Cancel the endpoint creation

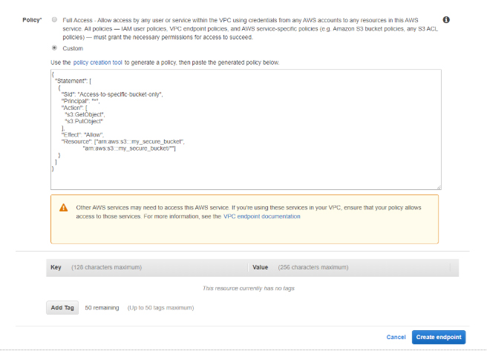tap(396, 337)
